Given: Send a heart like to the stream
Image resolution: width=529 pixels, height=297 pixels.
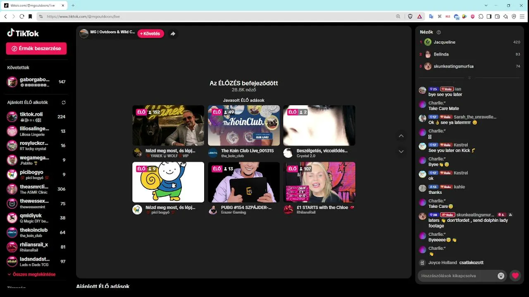Looking at the screenshot, I should click(x=515, y=276).
